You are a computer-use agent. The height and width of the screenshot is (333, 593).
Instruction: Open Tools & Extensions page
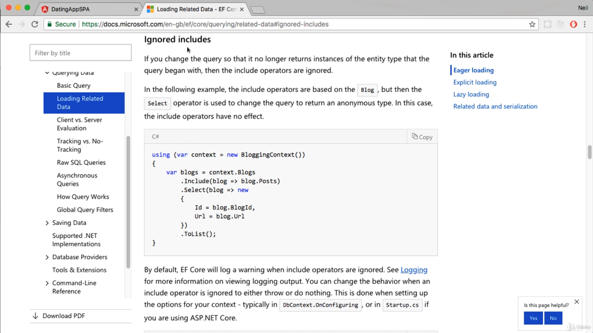tap(79, 270)
